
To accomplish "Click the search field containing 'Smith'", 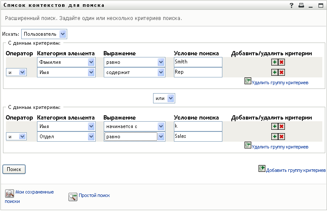I will point(198,62).
